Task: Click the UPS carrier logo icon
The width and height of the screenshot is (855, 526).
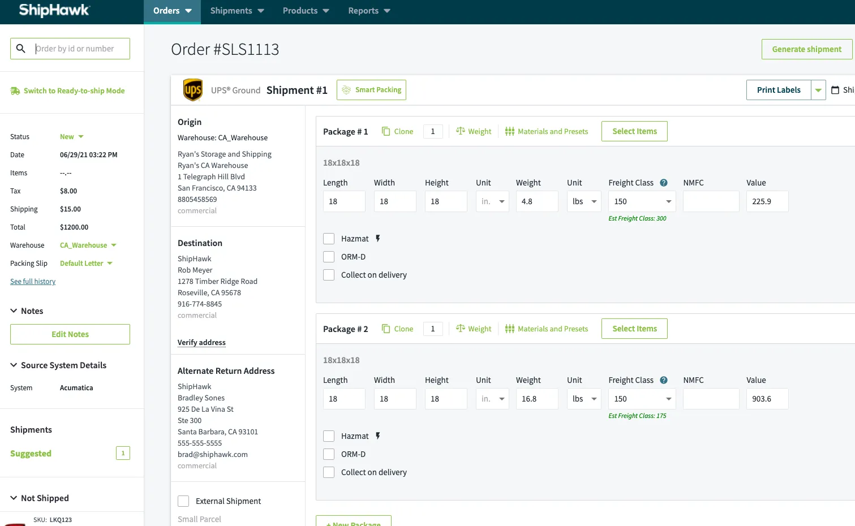Action: point(192,89)
